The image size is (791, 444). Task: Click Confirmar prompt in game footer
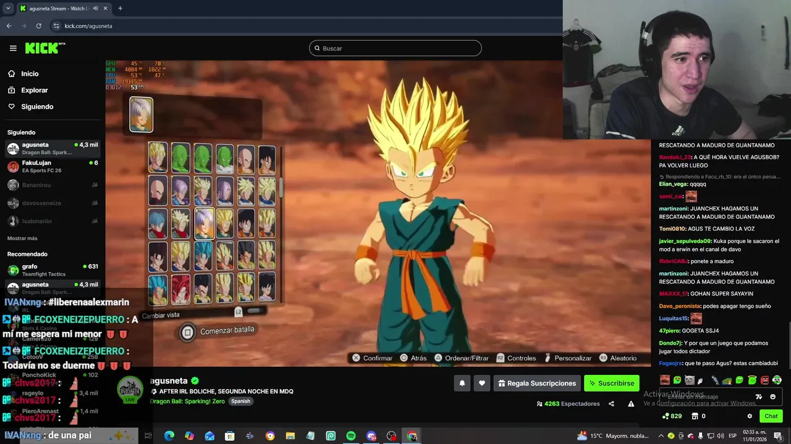tap(372, 358)
